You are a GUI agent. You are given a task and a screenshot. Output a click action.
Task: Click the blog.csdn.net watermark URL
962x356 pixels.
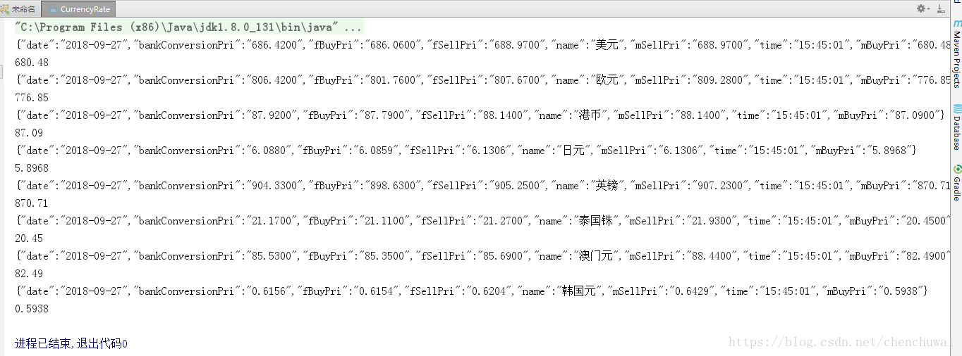click(x=845, y=343)
